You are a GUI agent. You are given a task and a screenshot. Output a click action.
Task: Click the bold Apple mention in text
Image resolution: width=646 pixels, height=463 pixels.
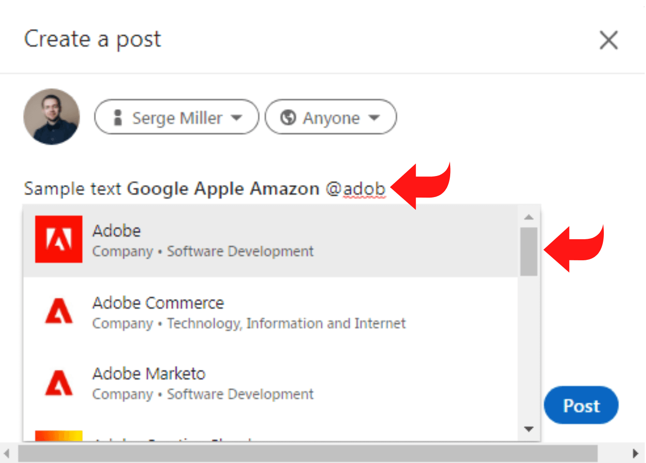[x=219, y=189]
